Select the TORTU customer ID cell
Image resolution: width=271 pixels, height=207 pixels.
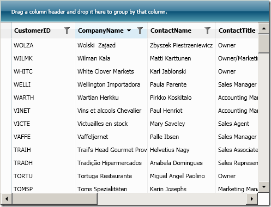click(x=43, y=176)
